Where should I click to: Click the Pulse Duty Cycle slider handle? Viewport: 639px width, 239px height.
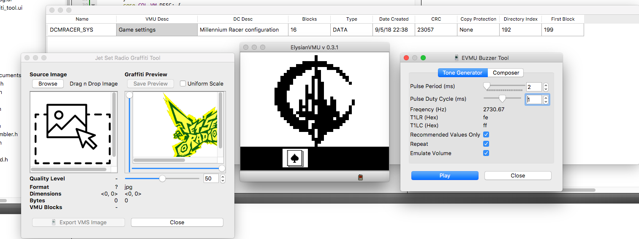click(502, 98)
